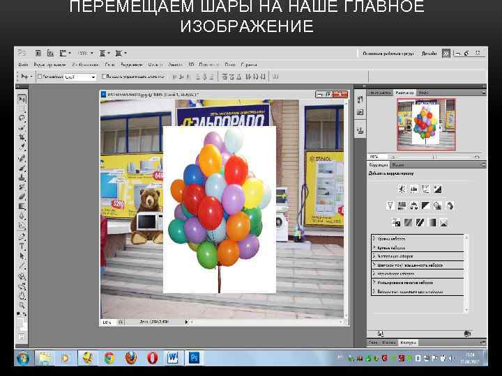Open the Screen Mode dropdown
Viewport: 502px width, 376px height.
click(121, 53)
